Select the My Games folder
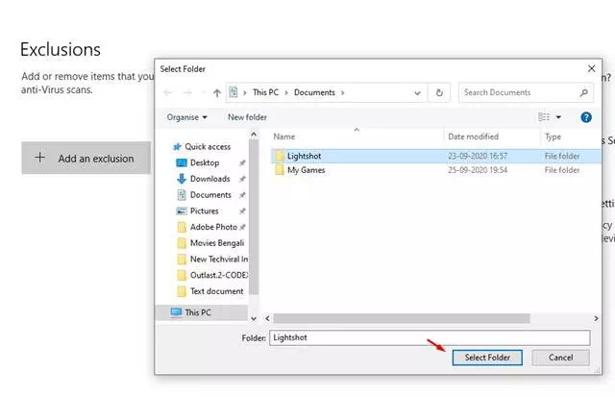Viewport: 615px width, 397px height. (x=306, y=170)
